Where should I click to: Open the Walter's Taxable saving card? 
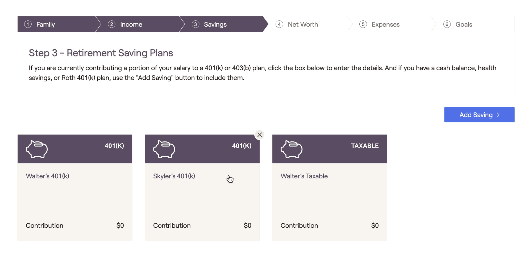click(330, 196)
